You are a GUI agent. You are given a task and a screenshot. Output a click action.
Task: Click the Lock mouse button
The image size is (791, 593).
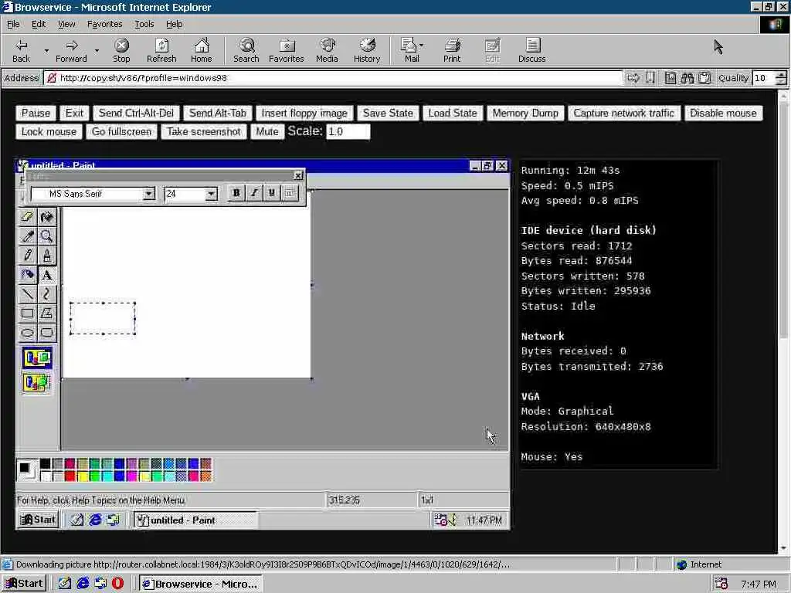(x=49, y=131)
